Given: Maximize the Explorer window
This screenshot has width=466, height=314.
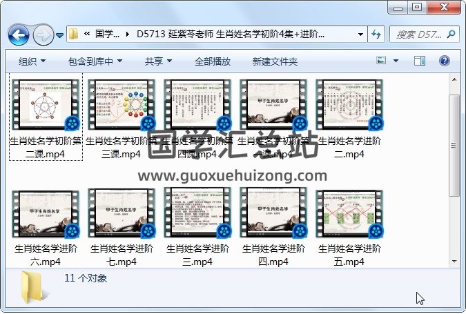Looking at the screenshot, I should pyautogui.click(x=417, y=8).
